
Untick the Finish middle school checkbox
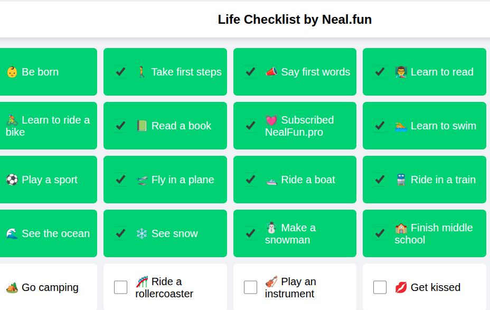click(x=380, y=233)
